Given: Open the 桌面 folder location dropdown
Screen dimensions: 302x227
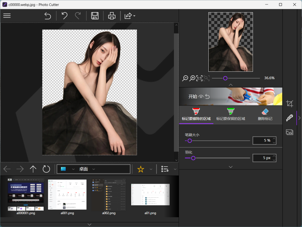Looking at the screenshot, I should [94, 169].
